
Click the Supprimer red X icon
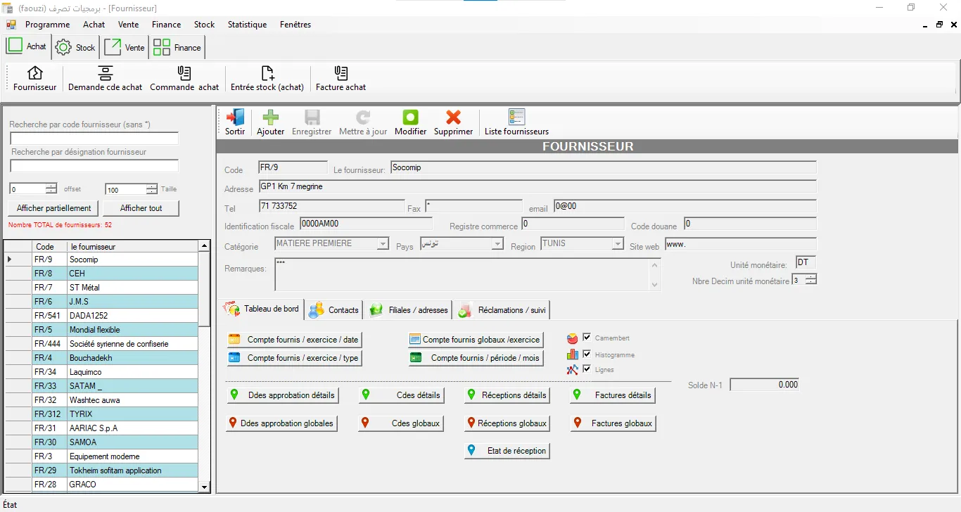[453, 116]
